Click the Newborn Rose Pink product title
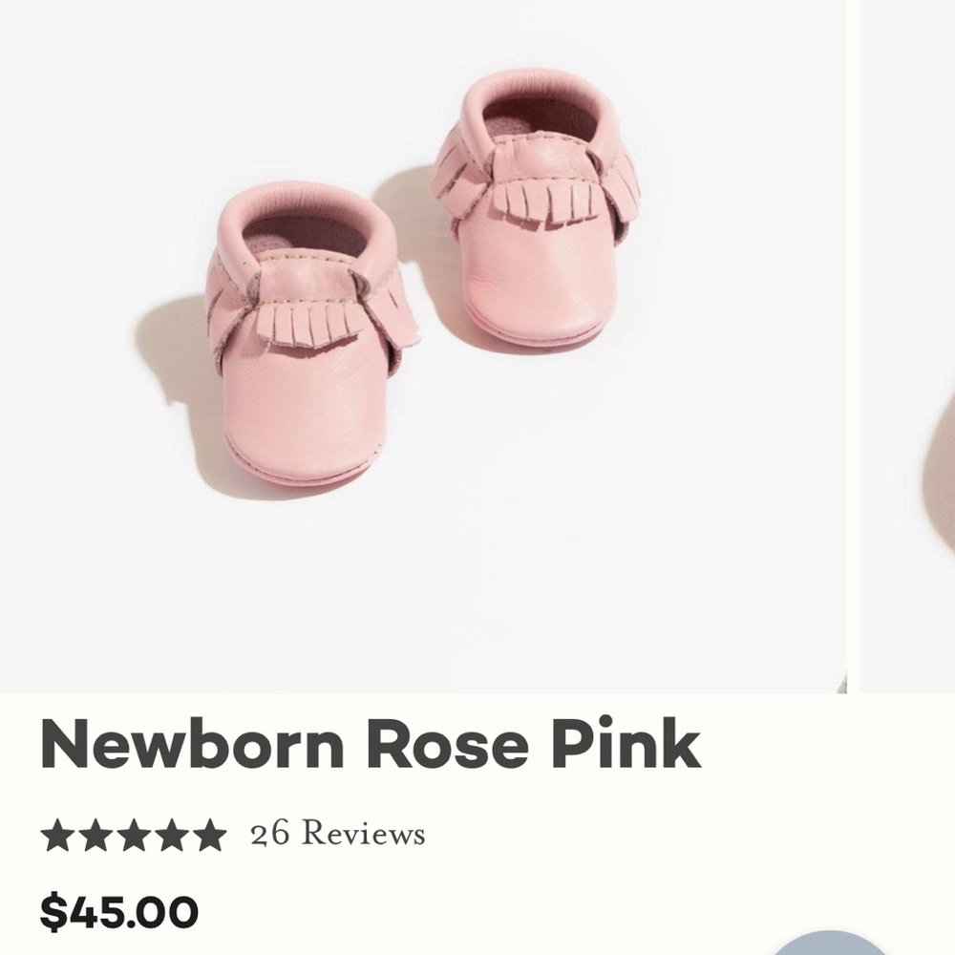Viewport: 955px width, 955px height. pos(371,744)
